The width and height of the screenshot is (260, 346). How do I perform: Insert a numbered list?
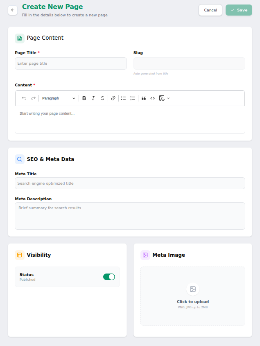pyautogui.click(x=133, y=98)
